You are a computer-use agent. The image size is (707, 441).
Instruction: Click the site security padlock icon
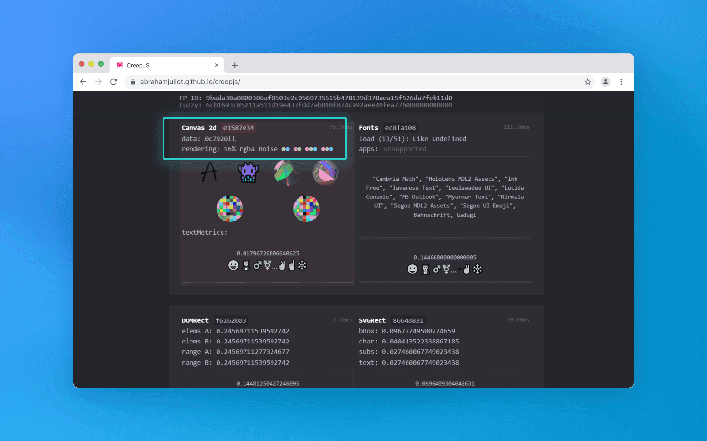[132, 82]
